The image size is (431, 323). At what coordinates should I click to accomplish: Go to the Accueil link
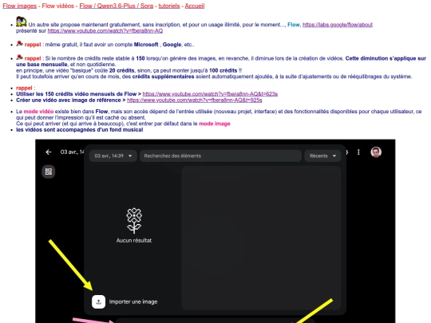tap(195, 6)
